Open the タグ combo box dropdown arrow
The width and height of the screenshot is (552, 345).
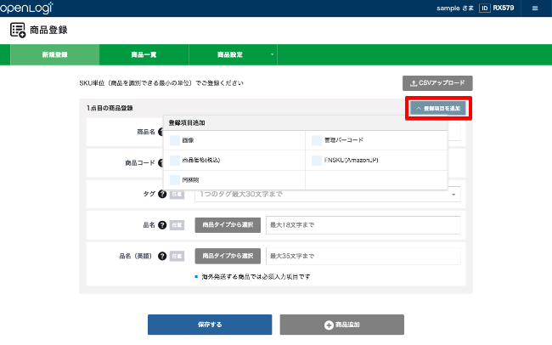[x=453, y=195]
